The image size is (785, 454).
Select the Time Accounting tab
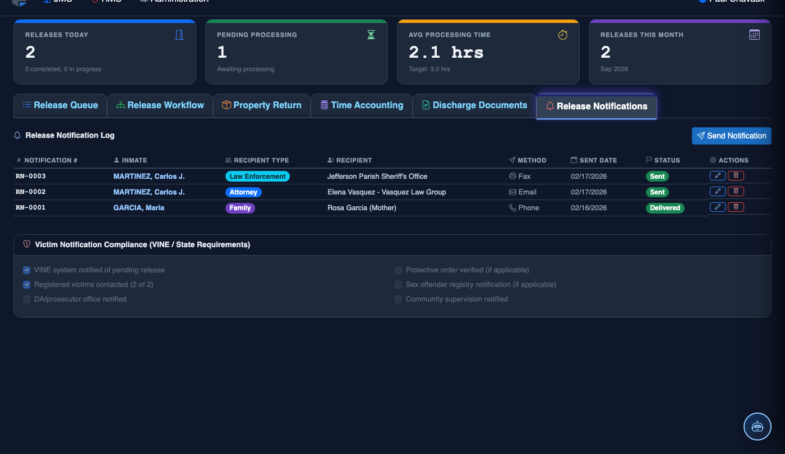[362, 105]
